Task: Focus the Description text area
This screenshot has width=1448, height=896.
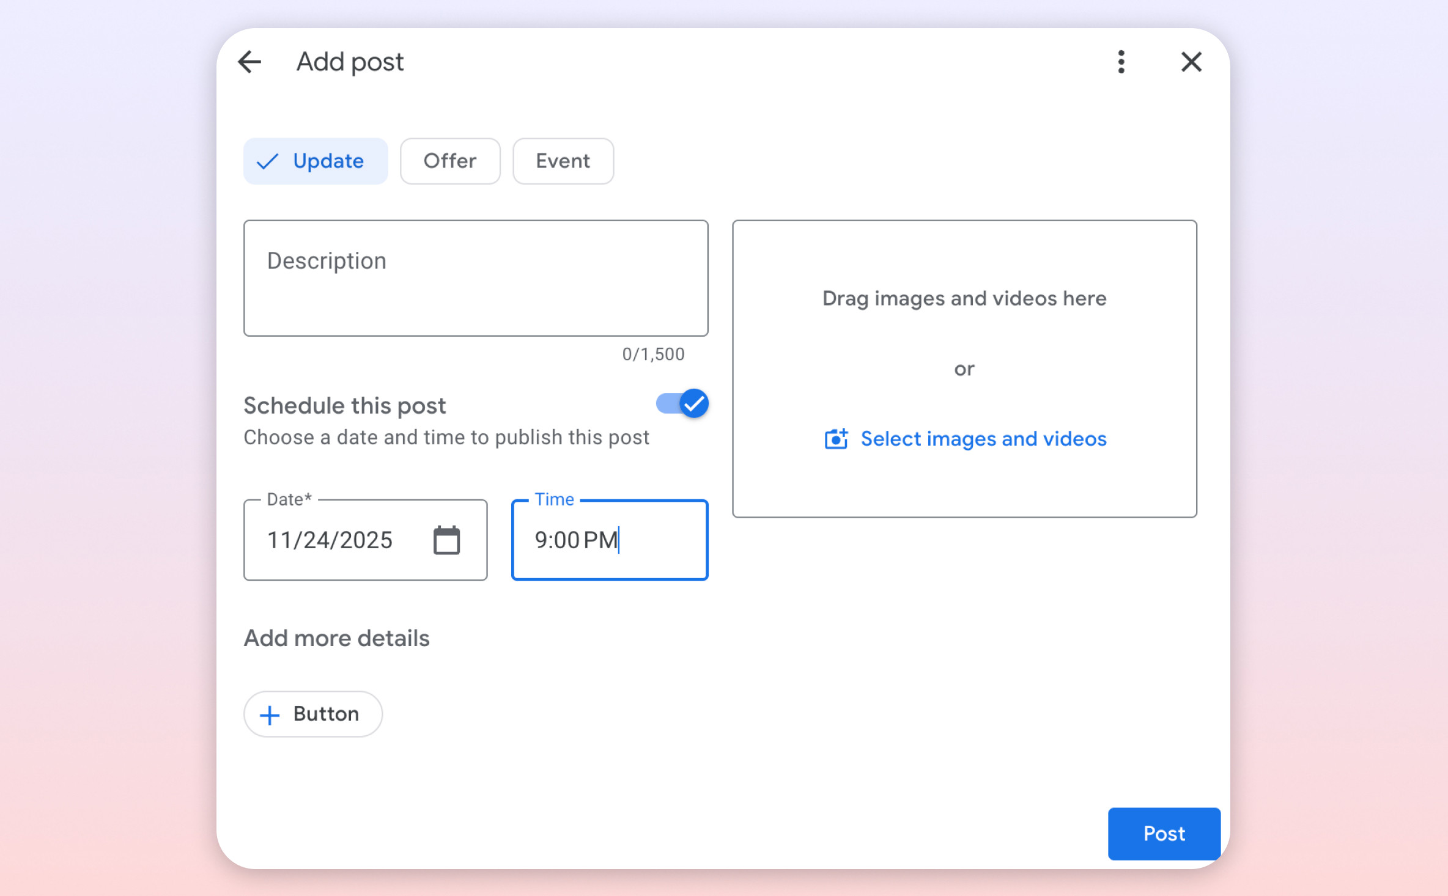Action: coord(476,278)
